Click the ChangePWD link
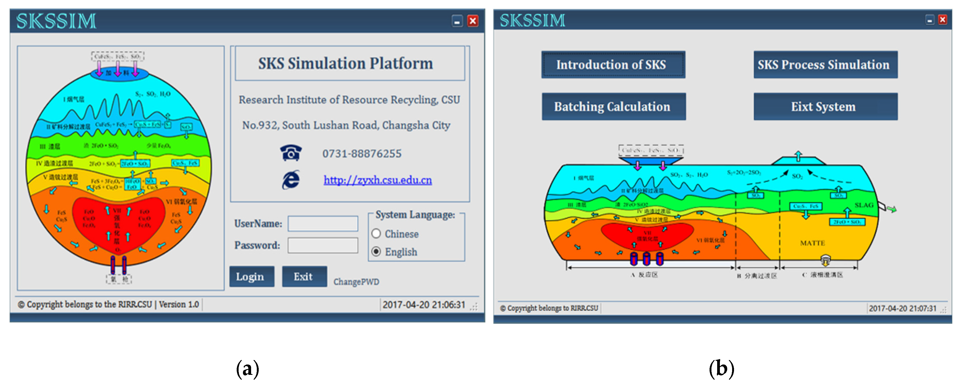Image resolution: width=965 pixels, height=386 pixels. coord(356,282)
